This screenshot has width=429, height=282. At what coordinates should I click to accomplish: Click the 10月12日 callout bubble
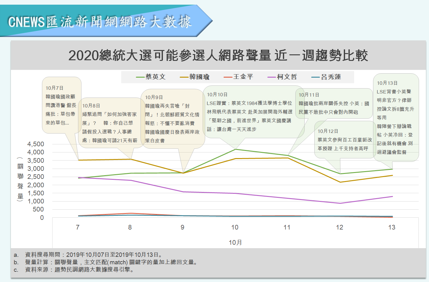[345, 140]
